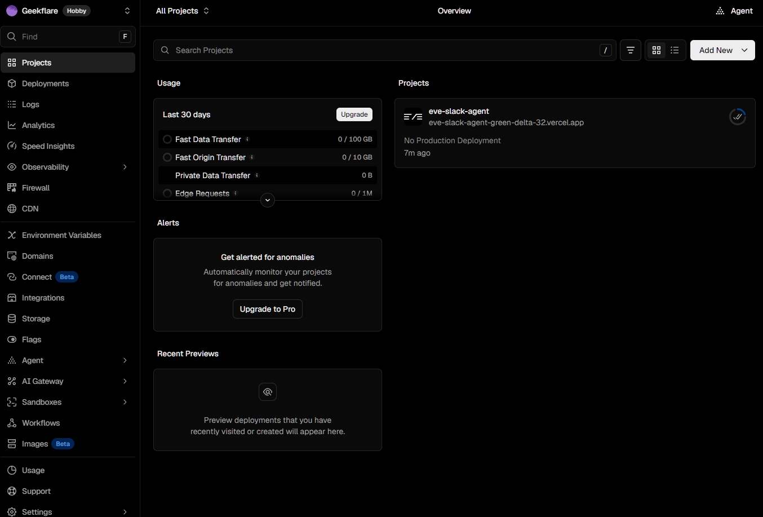Screen dimensions: 763x517
Task: Click the Fast Data Transfer usage ring
Action: point(167,139)
